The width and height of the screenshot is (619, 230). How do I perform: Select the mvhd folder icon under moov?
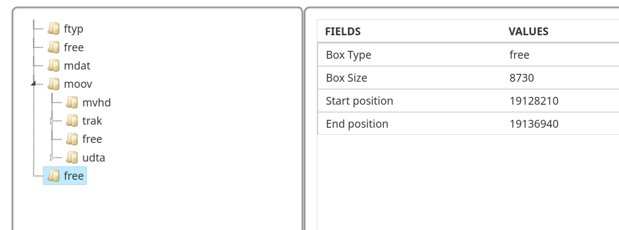(72, 103)
